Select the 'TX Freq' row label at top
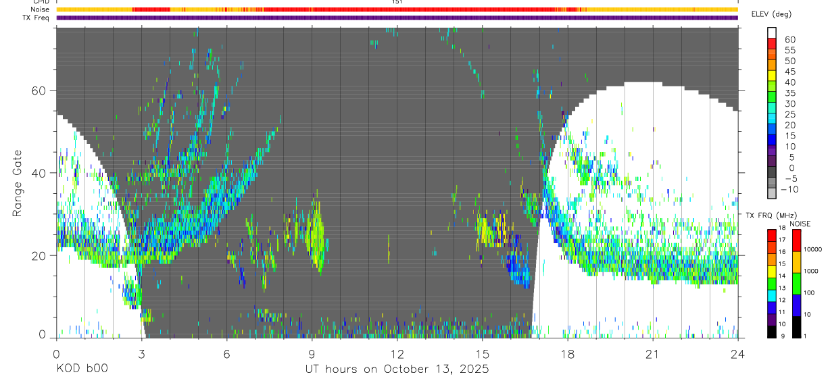Image resolution: width=830 pixels, height=383 pixels. (x=36, y=18)
